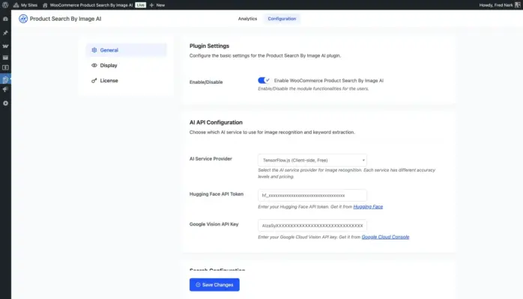Open the Payments dollar sidebar icon
The width and height of the screenshot is (523, 299).
pyautogui.click(x=5, y=67)
